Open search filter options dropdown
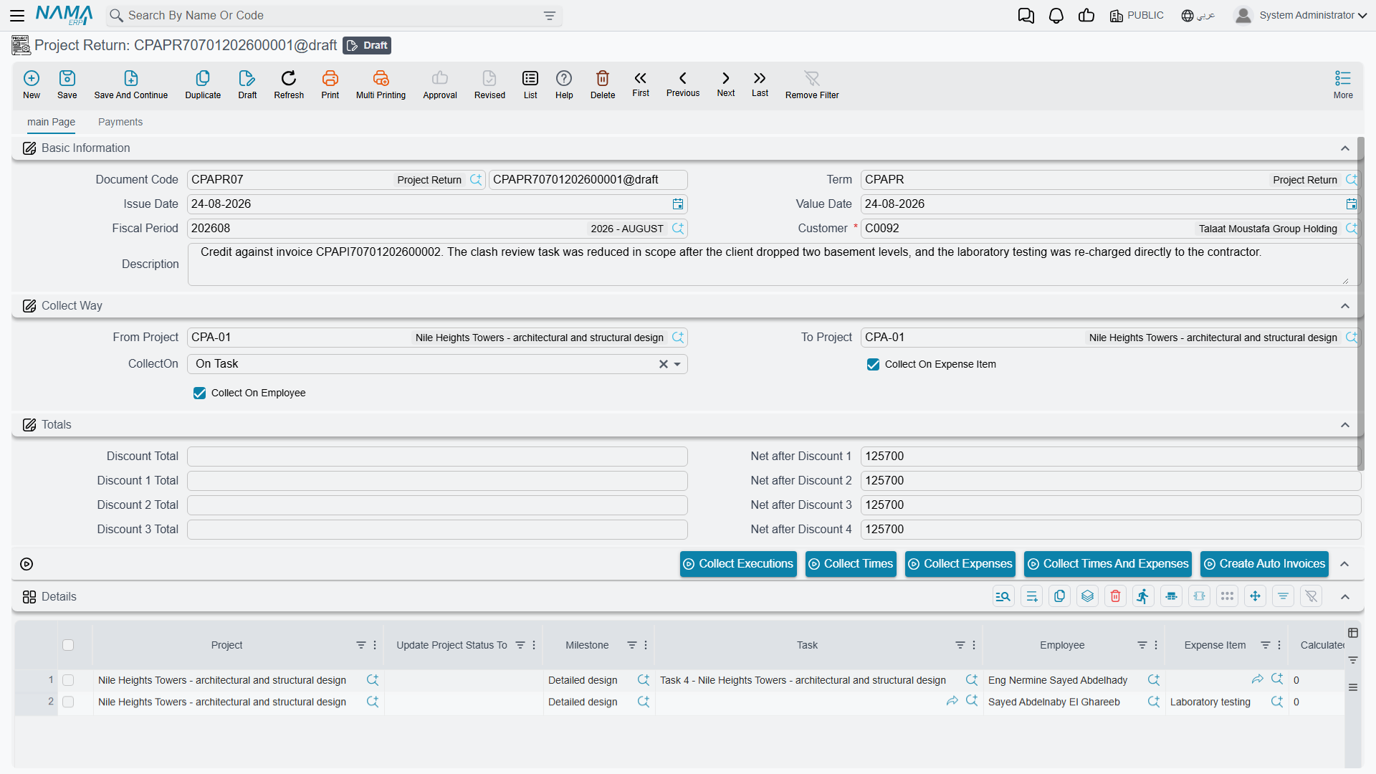 click(x=550, y=16)
